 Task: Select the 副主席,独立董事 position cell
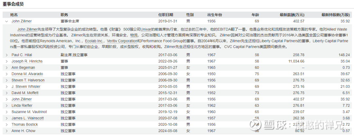tap(74, 55)
